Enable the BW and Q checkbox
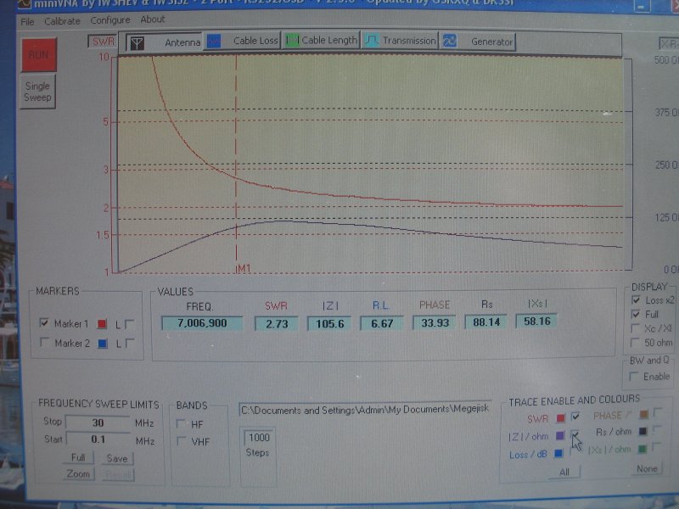Screen dimensions: 679x509 (x=634, y=377)
